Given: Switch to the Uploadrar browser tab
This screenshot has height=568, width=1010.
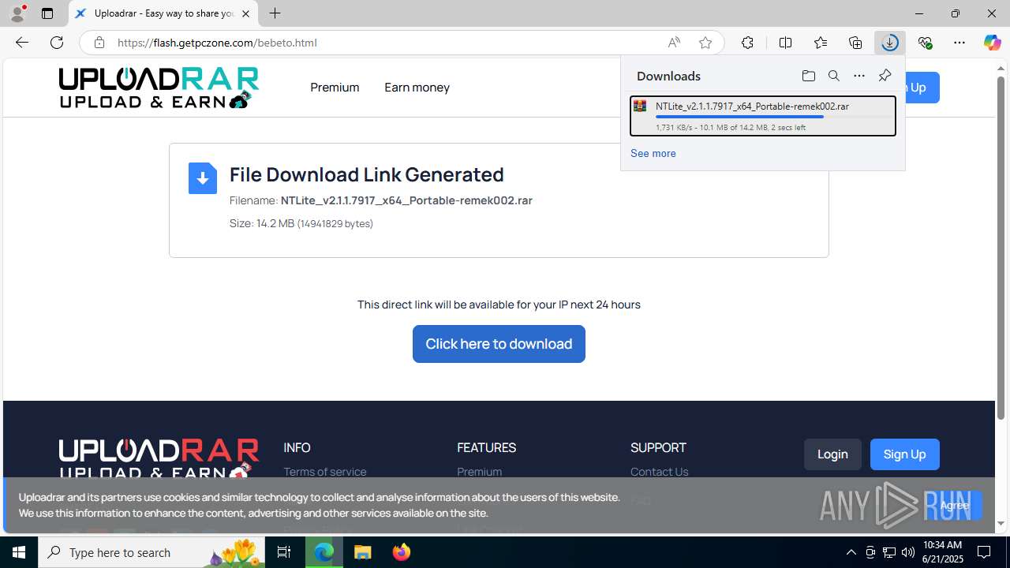Looking at the screenshot, I should pos(163,13).
